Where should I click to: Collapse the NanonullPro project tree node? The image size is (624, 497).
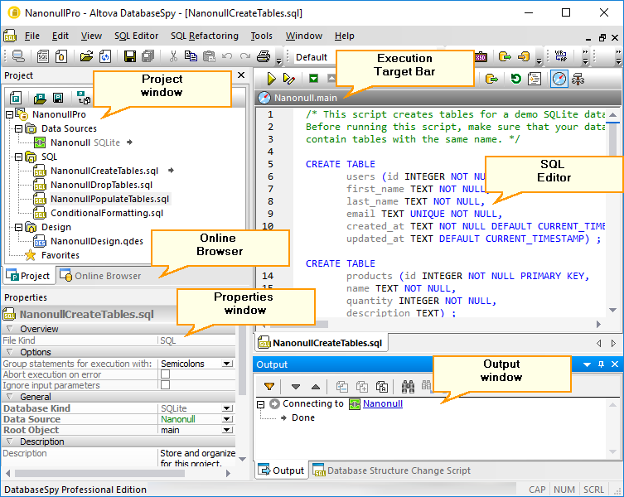point(10,115)
